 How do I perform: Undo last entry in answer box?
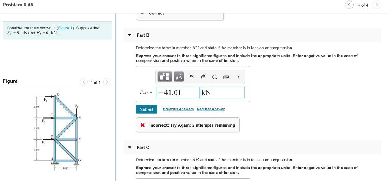[191, 77]
